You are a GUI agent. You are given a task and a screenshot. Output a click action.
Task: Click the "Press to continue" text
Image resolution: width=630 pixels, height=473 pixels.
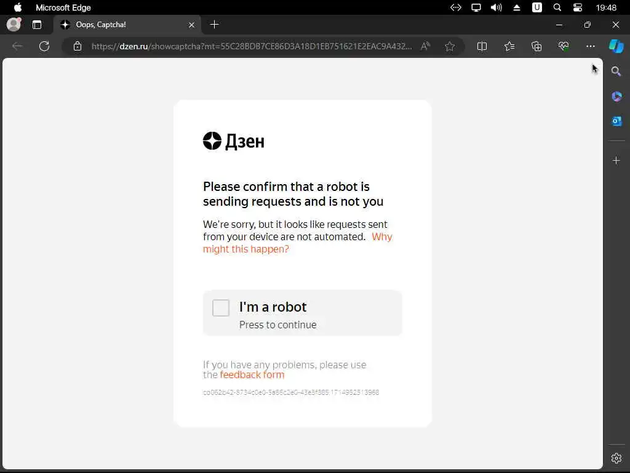click(x=277, y=325)
